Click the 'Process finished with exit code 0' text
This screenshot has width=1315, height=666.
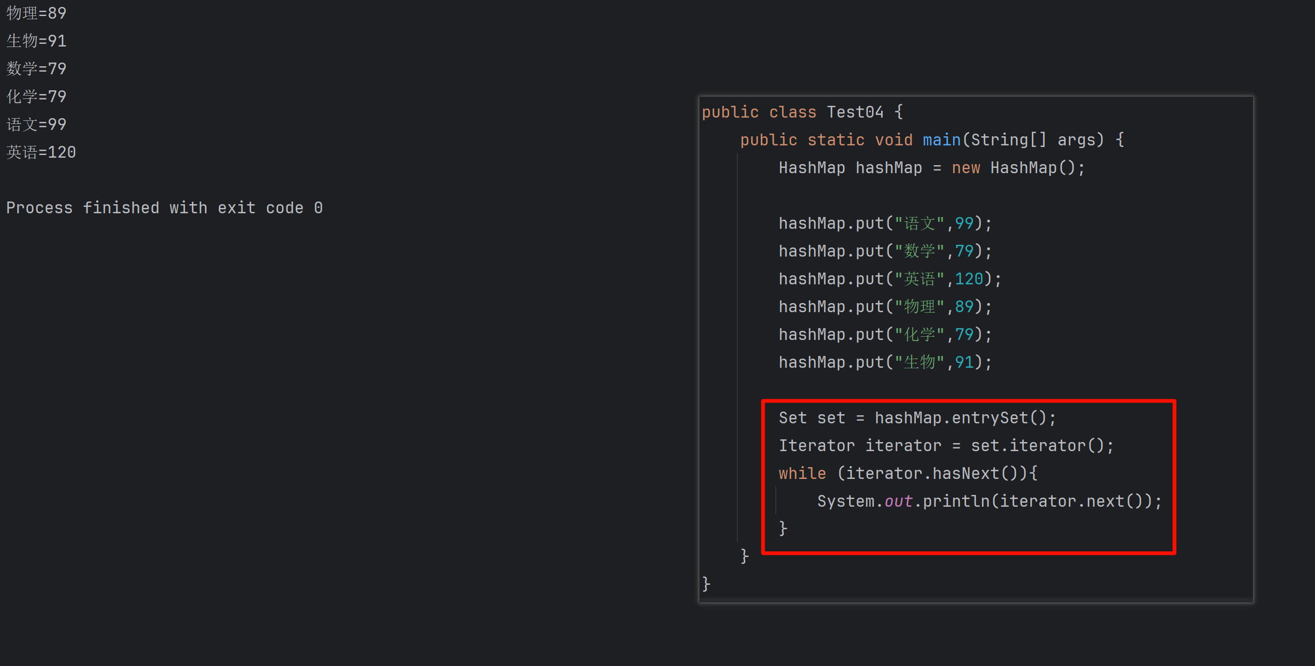coord(164,208)
